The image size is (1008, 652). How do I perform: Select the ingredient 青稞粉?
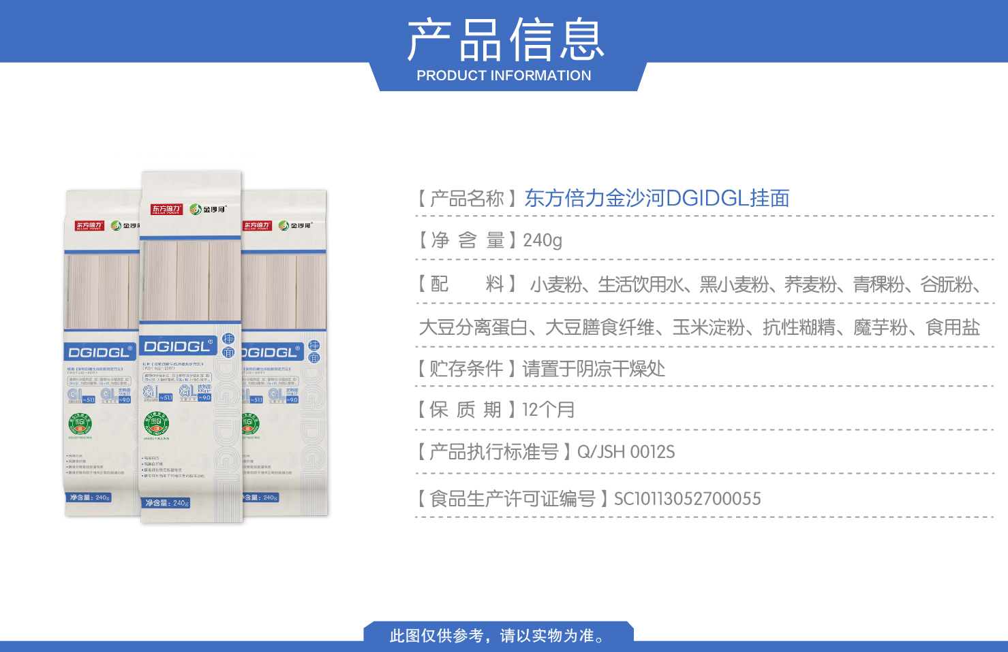click(879, 284)
